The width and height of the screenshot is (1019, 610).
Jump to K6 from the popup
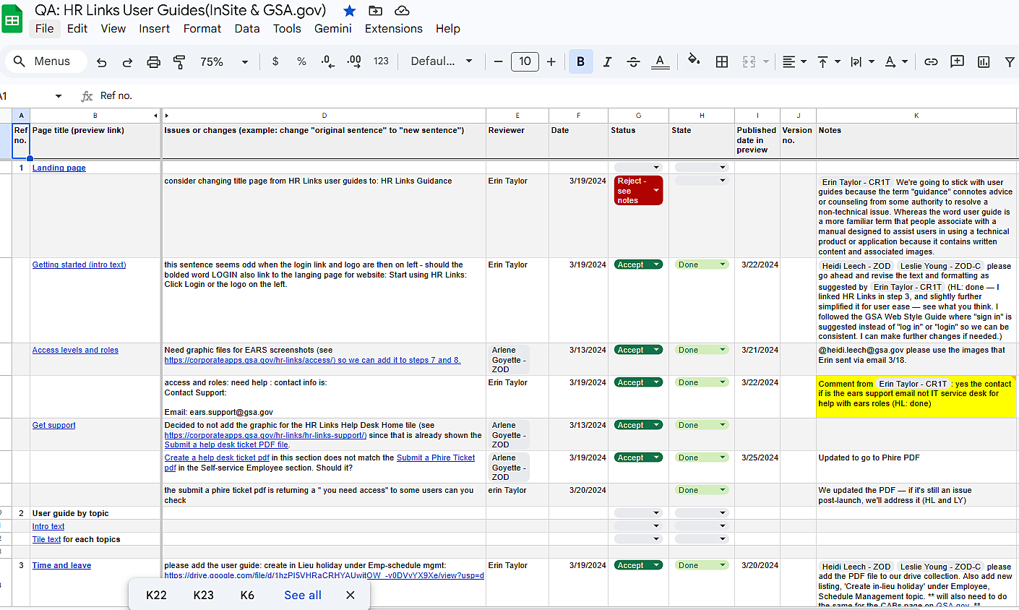247,595
